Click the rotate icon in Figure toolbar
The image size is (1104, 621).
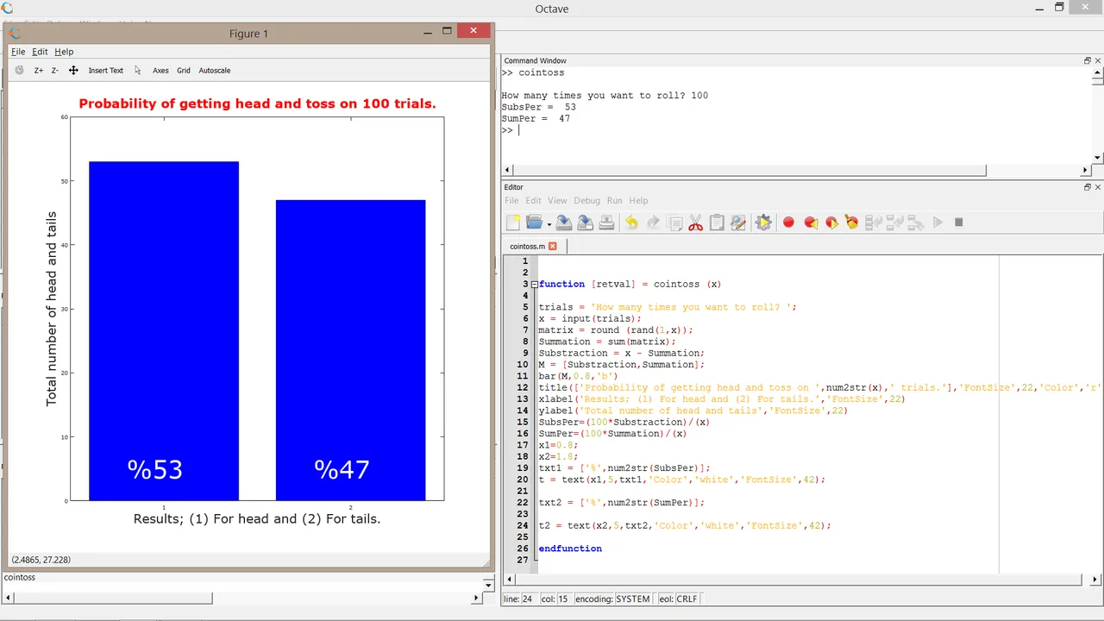pos(19,70)
